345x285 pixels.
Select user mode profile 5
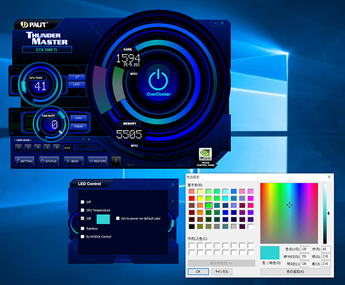57,148
